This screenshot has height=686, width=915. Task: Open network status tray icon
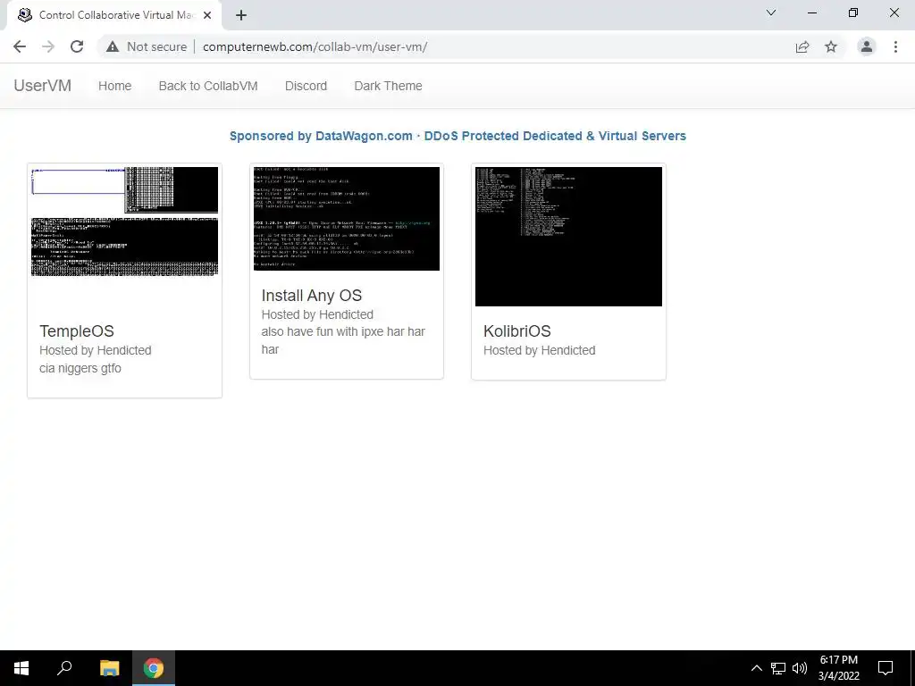tap(778, 668)
